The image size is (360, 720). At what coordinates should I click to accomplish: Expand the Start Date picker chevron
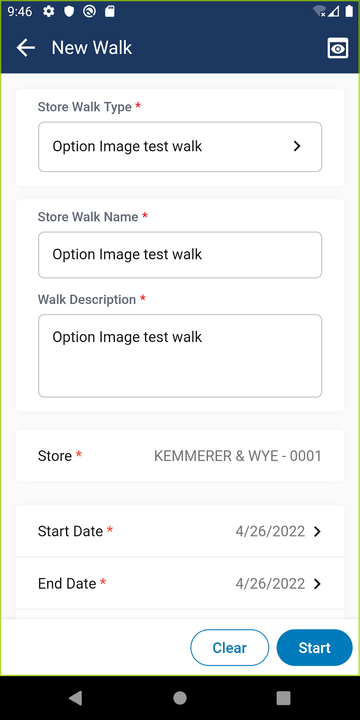tap(317, 531)
